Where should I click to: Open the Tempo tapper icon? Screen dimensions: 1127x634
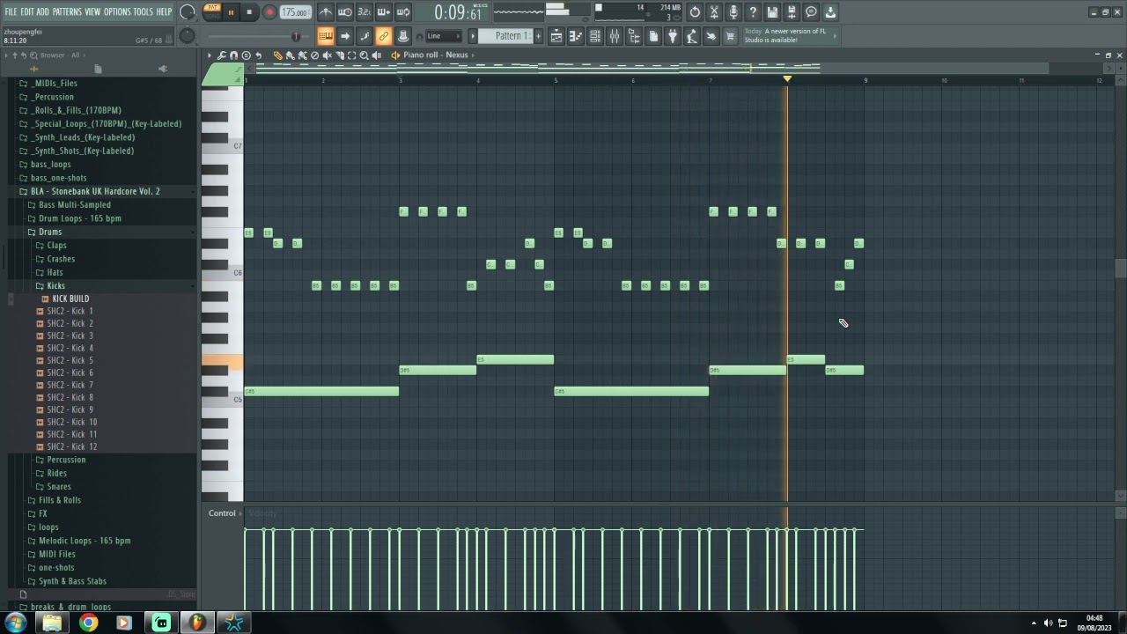click(x=692, y=36)
